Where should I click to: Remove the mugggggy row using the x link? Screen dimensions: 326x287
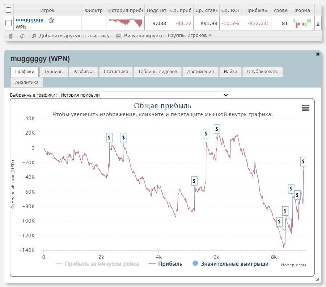point(318,24)
